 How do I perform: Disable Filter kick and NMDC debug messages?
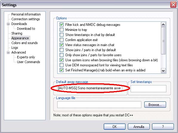(x=61, y=25)
